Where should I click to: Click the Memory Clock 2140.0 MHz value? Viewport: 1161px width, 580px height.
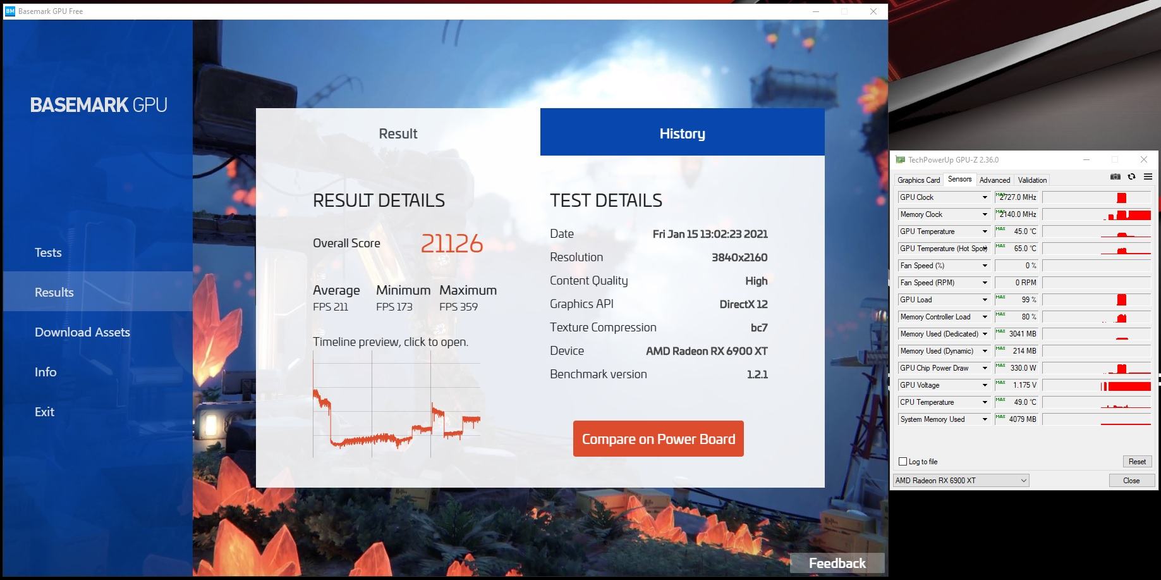pos(1016,214)
